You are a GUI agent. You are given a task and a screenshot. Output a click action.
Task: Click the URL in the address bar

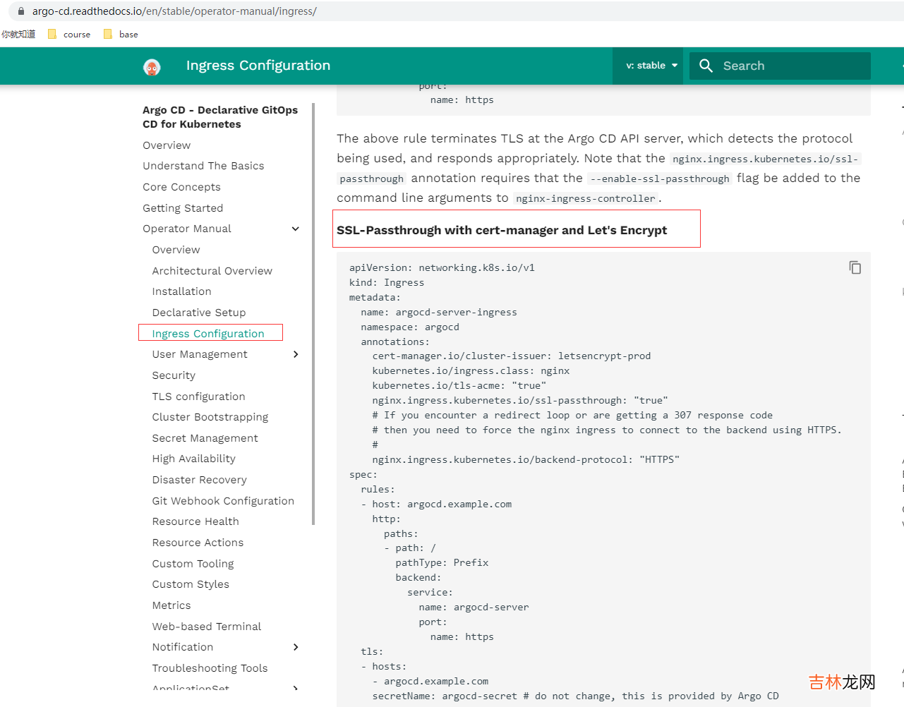(x=174, y=11)
